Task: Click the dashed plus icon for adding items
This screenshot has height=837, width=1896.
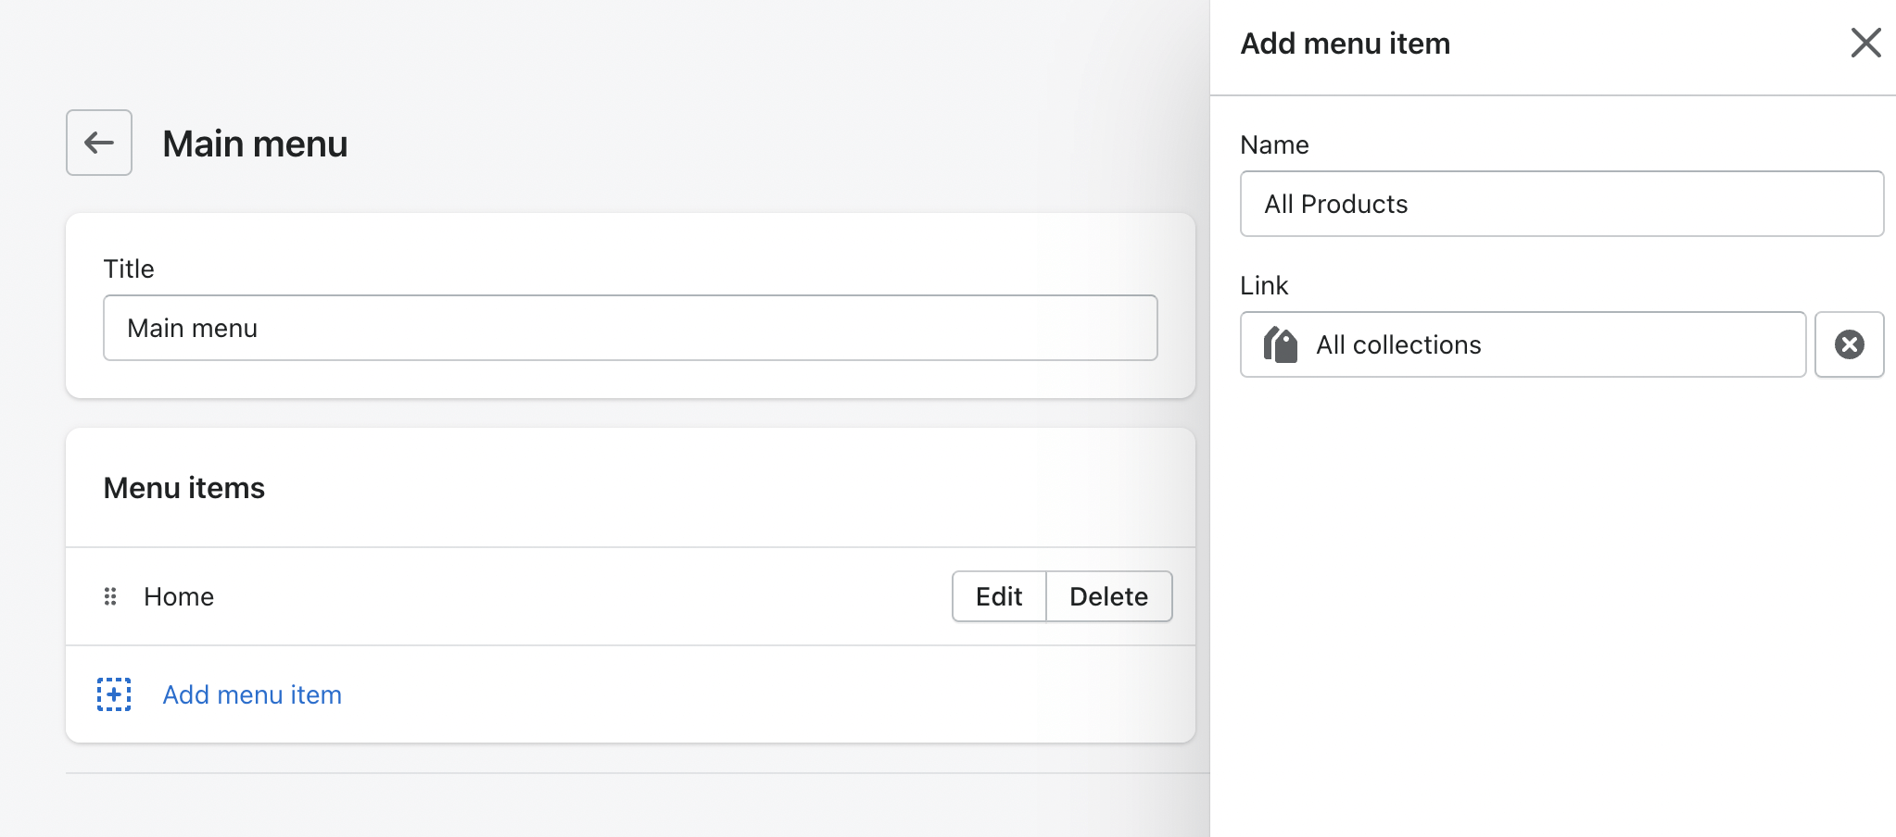Action: [x=114, y=694]
